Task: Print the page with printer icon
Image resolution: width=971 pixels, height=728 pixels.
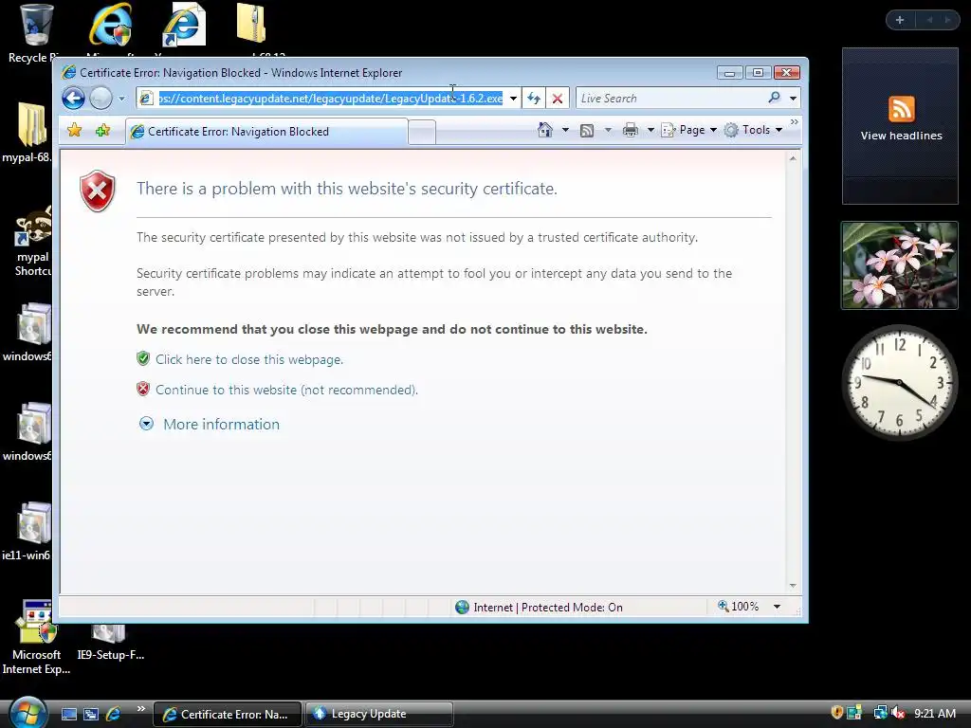Action: (631, 130)
